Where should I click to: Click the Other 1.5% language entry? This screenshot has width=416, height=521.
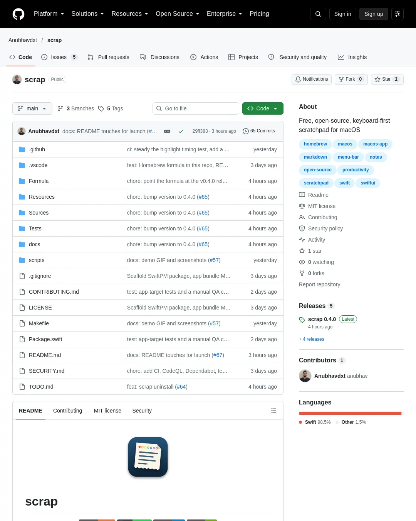tap(351, 422)
